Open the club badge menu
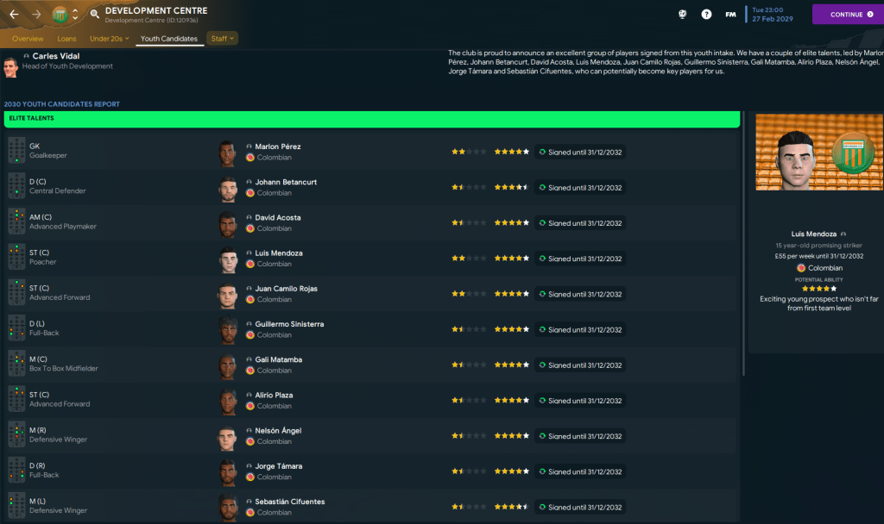Image resolution: width=884 pixels, height=524 pixels. [60, 15]
